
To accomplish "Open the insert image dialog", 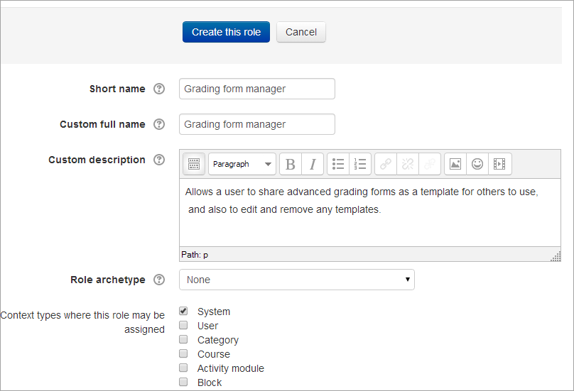I will pyautogui.click(x=455, y=164).
